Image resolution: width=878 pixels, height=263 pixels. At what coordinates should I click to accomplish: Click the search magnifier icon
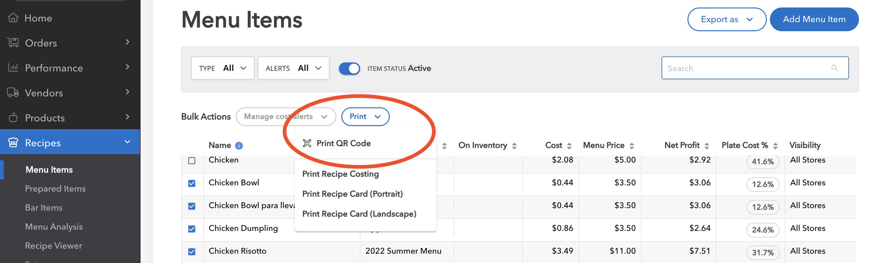tap(834, 68)
